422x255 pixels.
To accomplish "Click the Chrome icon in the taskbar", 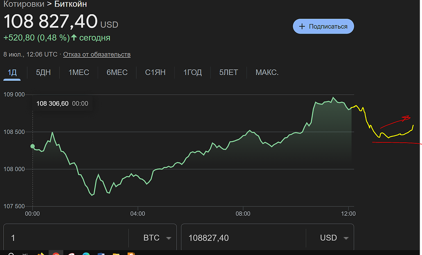I will [56, 253].
